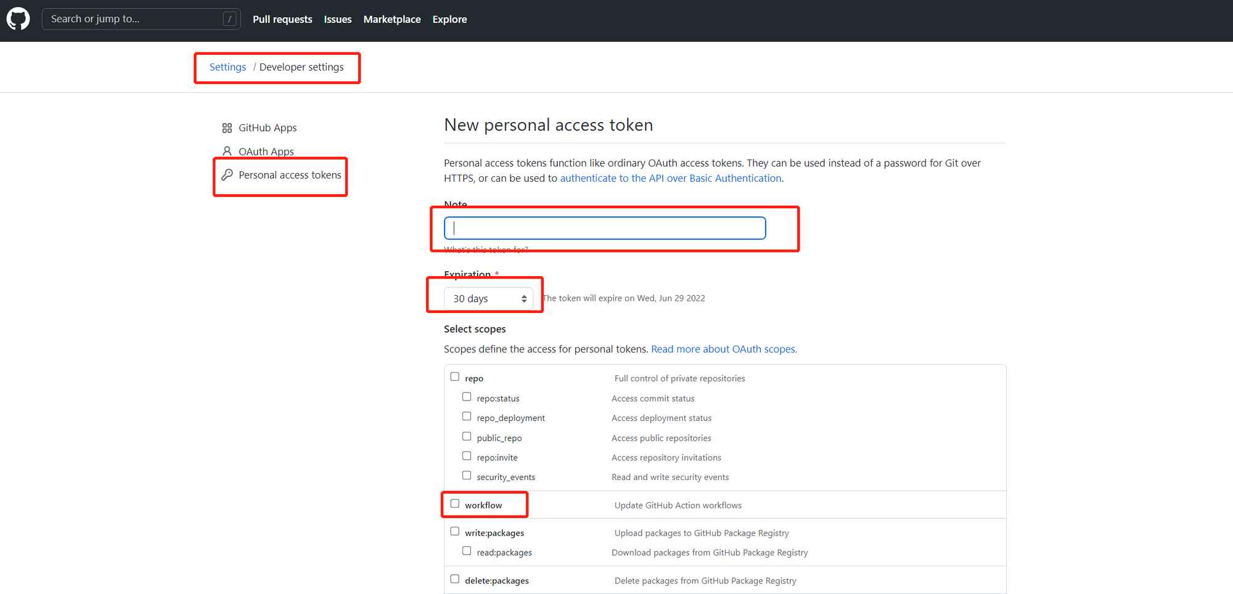Open Issues in top navigation
This screenshot has width=1233, height=594.
tap(338, 19)
